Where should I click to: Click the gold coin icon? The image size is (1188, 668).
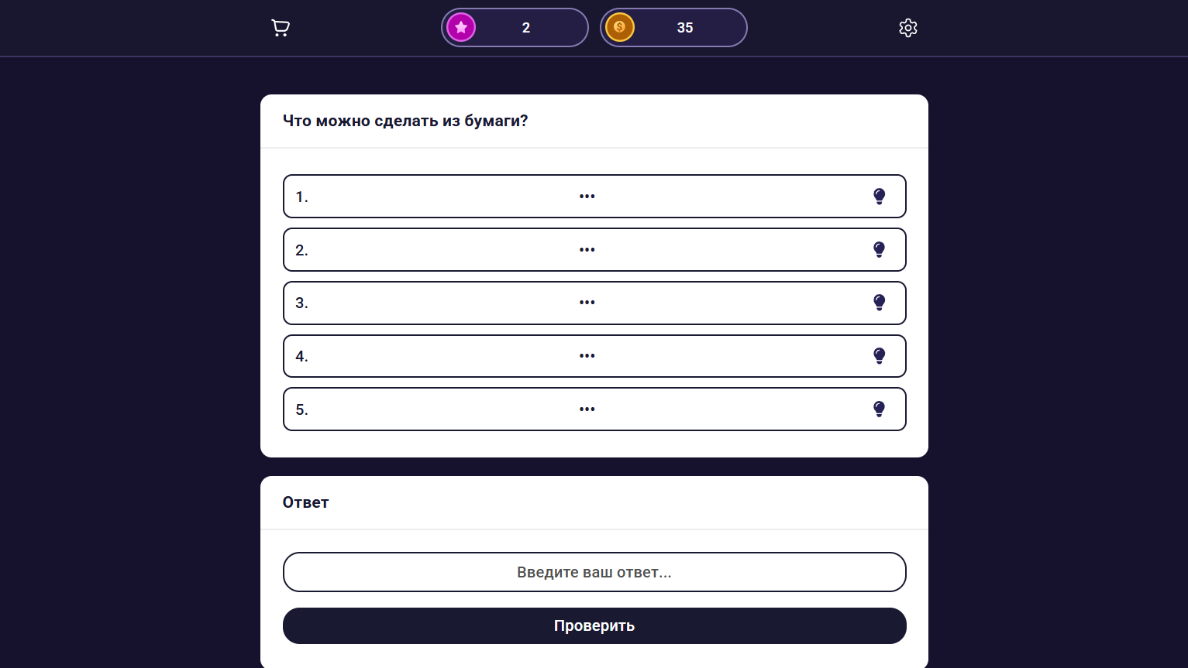point(620,27)
